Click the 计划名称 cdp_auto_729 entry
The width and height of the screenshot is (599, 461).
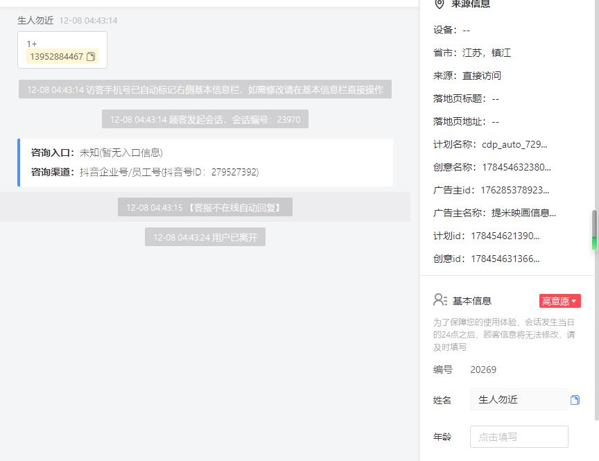(x=490, y=144)
